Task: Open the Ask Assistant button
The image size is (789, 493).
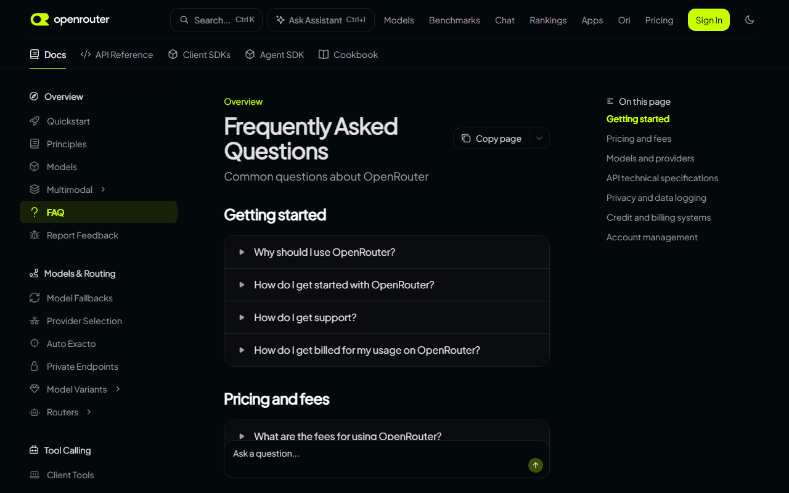Action: pos(321,20)
